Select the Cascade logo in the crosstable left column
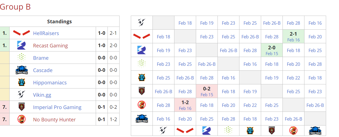 coord(142,119)
